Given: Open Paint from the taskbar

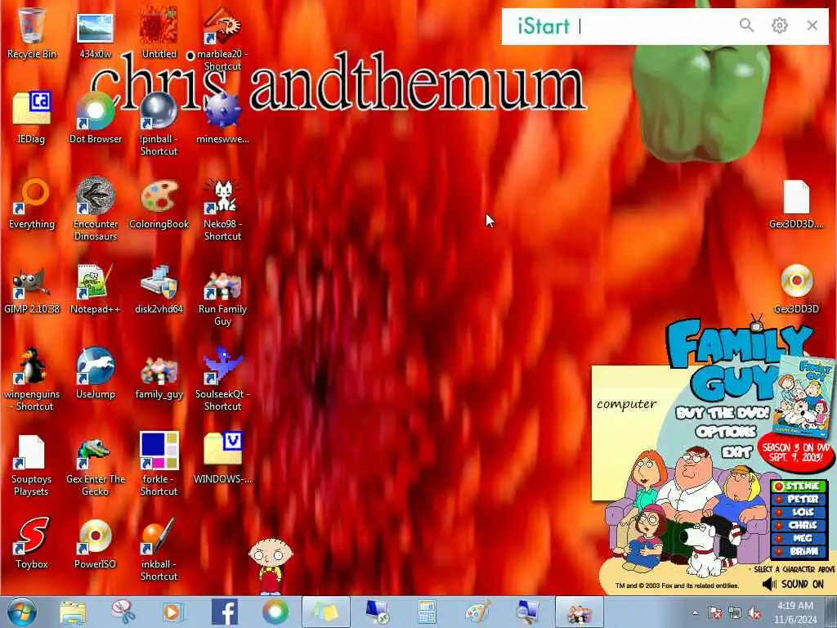Looking at the screenshot, I should pos(477,612).
